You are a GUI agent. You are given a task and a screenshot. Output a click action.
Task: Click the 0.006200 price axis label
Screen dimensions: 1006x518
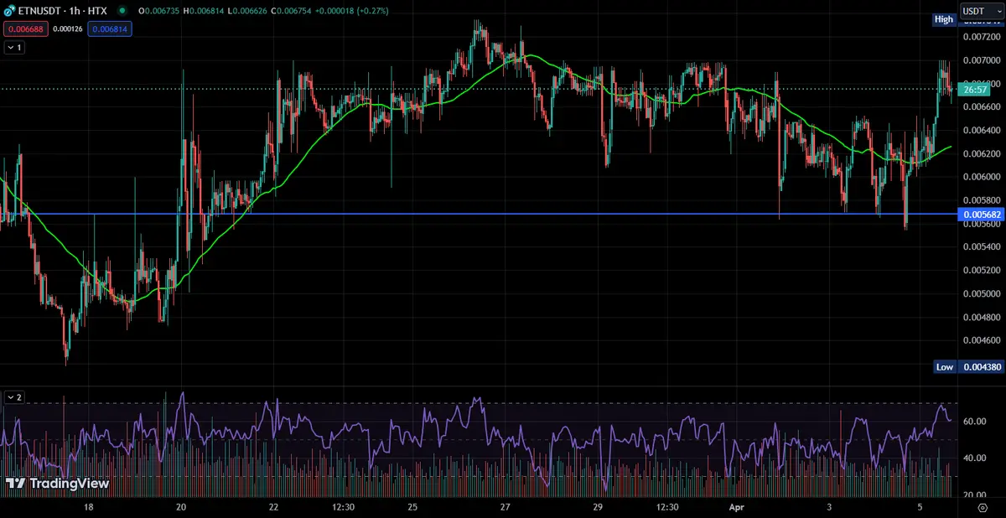[981, 154]
